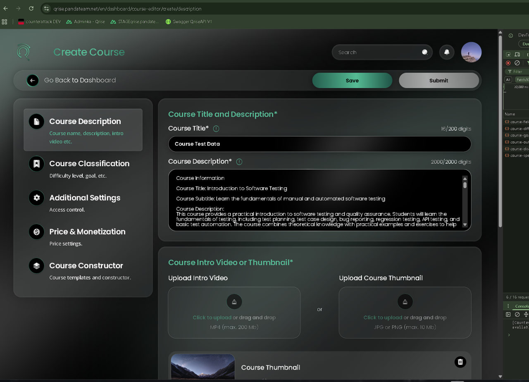Open the browser apps grid icon
Screen dimensions: 529x382
point(5,21)
